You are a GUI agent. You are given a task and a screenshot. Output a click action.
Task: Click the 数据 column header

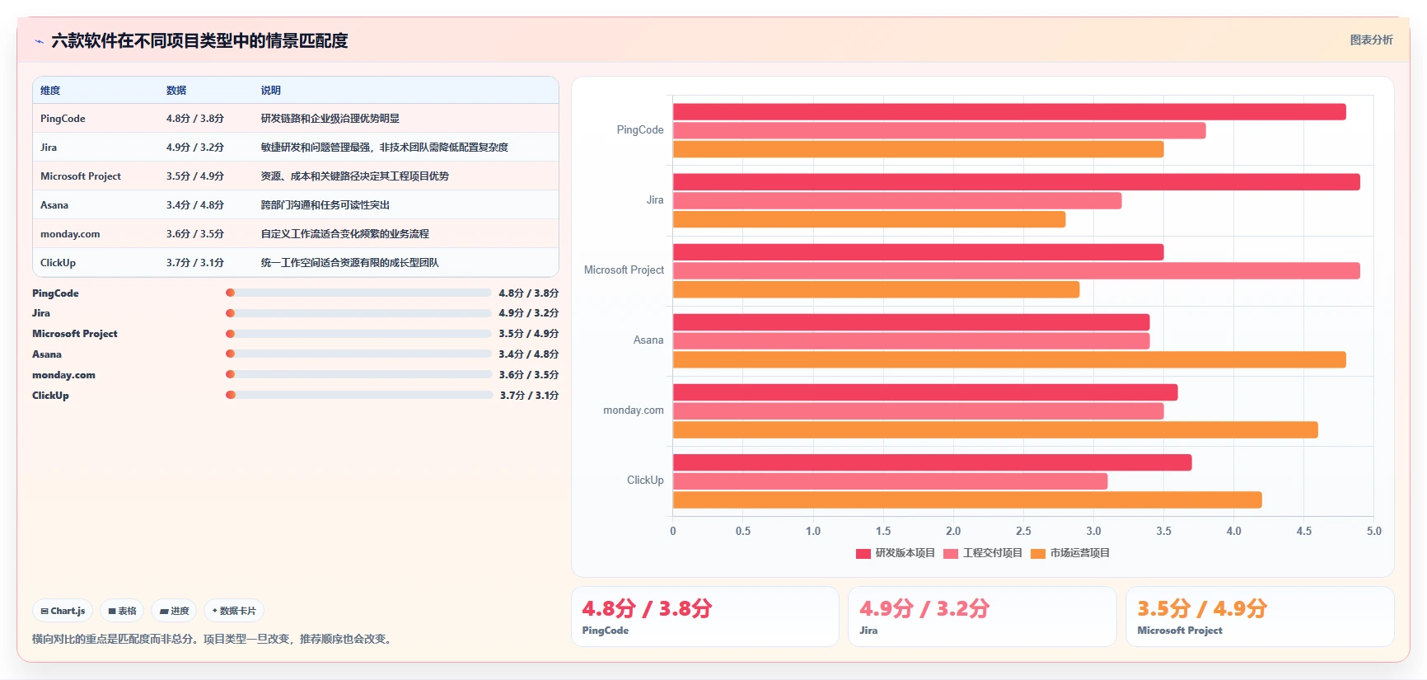(x=176, y=91)
